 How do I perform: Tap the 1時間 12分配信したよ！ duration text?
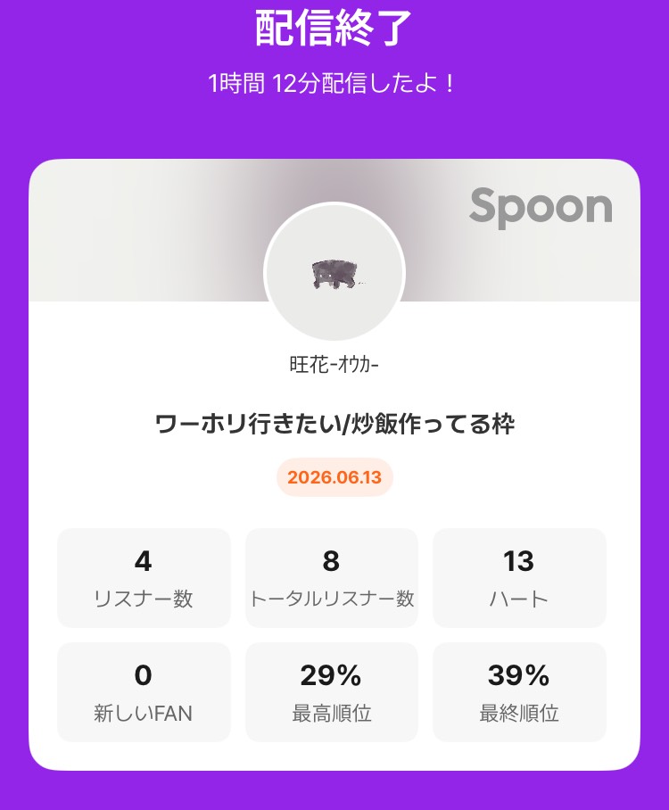point(332,83)
